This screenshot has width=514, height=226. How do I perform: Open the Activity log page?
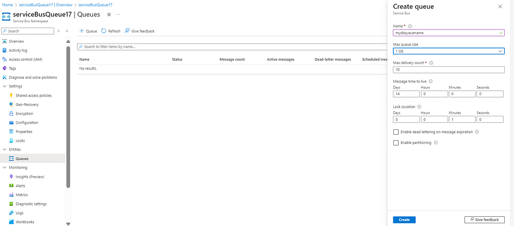pos(18,51)
